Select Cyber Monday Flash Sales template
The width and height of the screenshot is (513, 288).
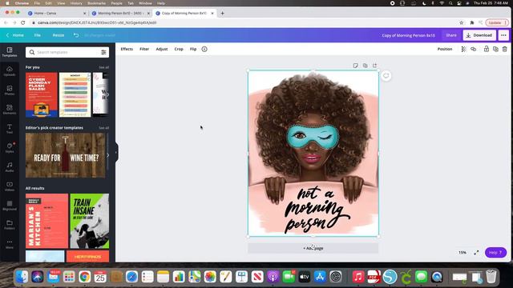coord(42,94)
